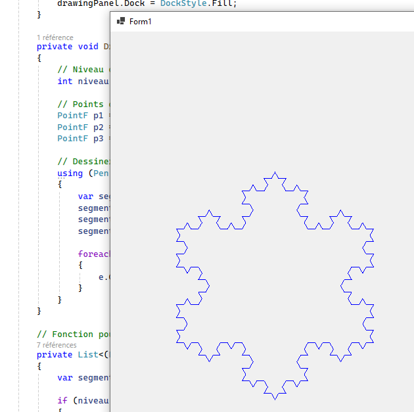Click the 'var segmen' line near bottom
The image size is (414, 412).
tap(83, 378)
